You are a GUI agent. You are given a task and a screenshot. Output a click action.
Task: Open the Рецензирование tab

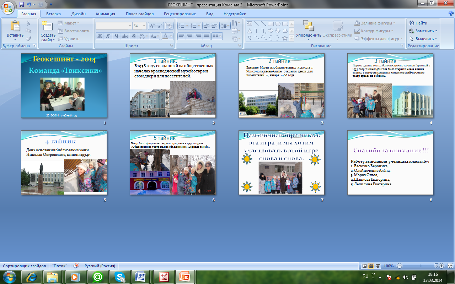click(180, 14)
